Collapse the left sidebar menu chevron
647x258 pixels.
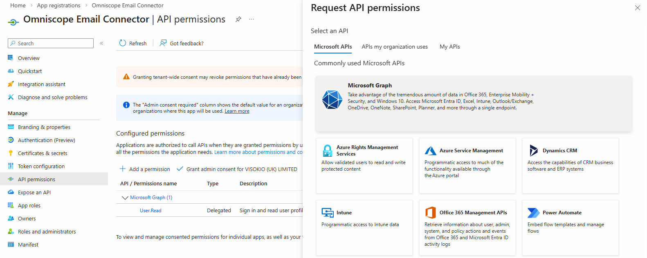[x=101, y=43]
